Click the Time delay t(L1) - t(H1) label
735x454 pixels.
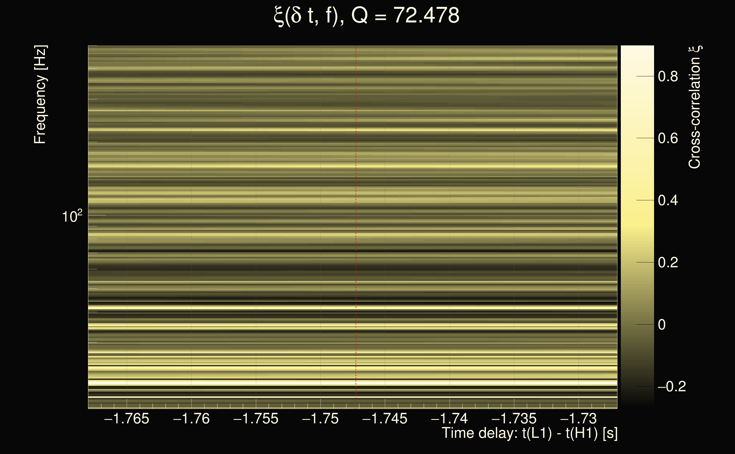[x=529, y=433]
